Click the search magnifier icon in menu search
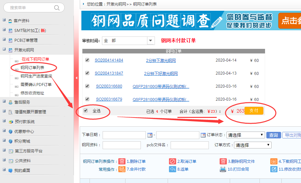Viewport: 301px width, 183px height. click(57, 8)
